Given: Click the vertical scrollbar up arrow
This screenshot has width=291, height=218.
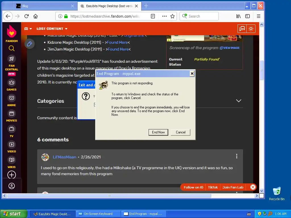Looking at the screenshot, I should (x=261, y=24).
